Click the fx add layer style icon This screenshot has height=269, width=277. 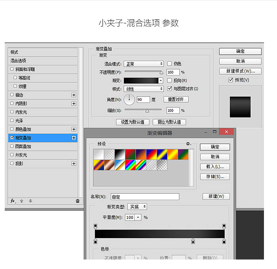pos(13,201)
